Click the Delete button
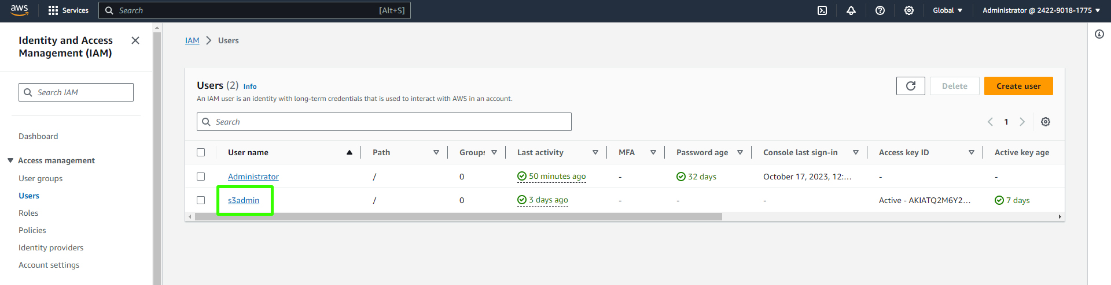Viewport: 1111px width, 285px height. (955, 86)
